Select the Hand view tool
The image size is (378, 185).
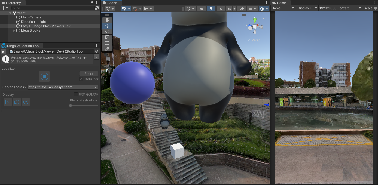pos(107,20)
